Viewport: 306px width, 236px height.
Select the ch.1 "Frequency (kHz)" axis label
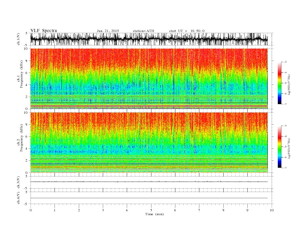tap(21, 74)
